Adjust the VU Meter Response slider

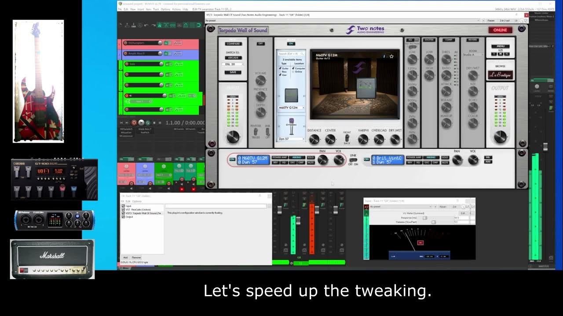point(425,218)
